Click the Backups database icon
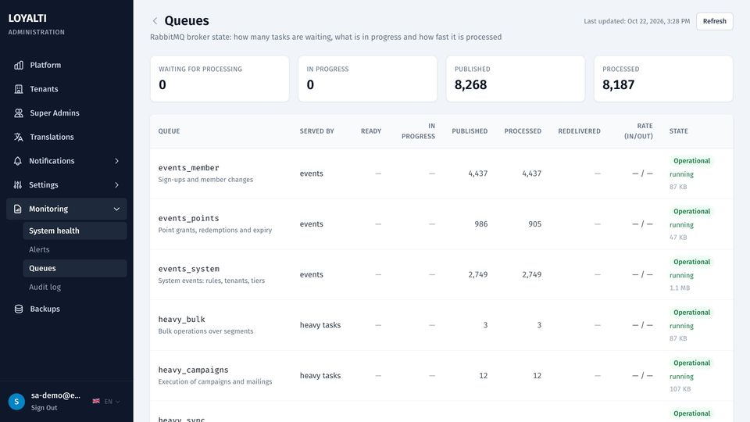 [19, 309]
